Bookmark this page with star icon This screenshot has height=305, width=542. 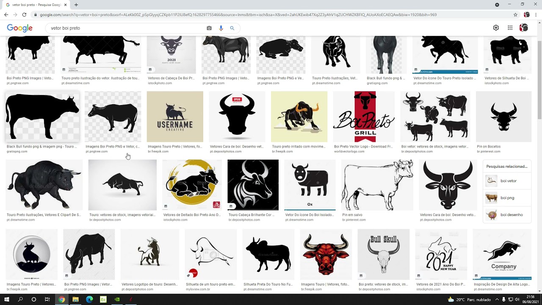515,14
